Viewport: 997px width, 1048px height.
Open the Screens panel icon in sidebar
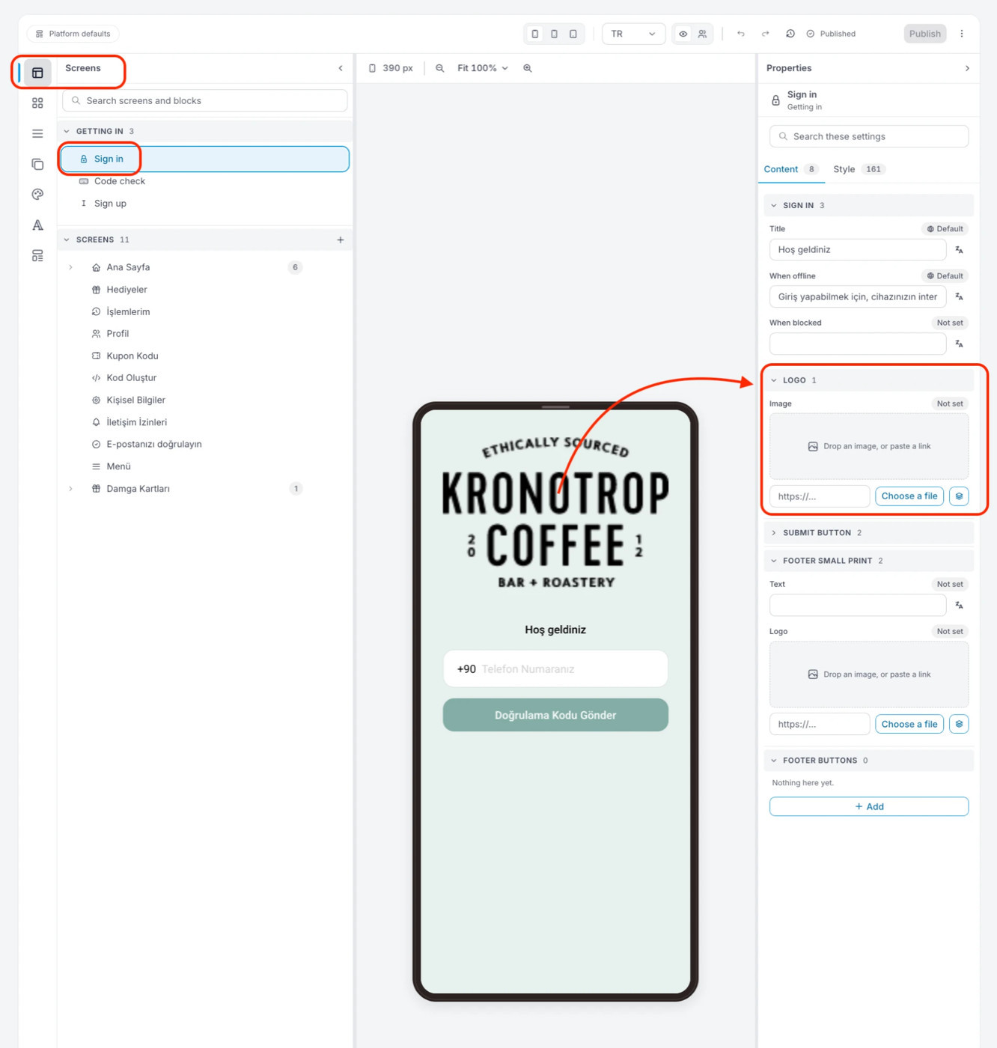pyautogui.click(x=37, y=73)
